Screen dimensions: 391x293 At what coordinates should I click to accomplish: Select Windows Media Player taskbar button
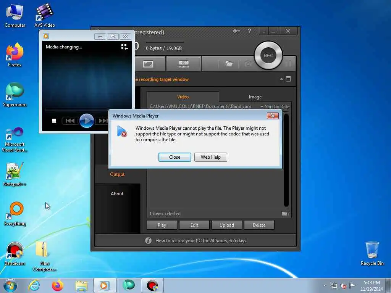105,285
